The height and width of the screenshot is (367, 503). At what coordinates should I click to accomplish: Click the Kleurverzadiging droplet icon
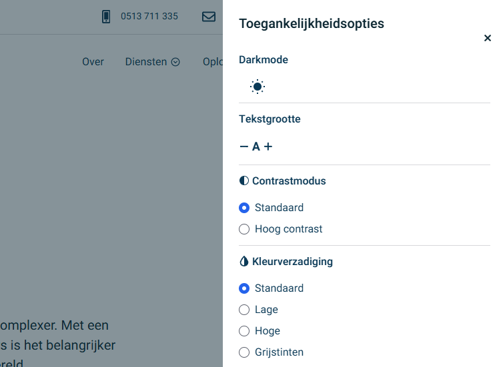coord(244,262)
